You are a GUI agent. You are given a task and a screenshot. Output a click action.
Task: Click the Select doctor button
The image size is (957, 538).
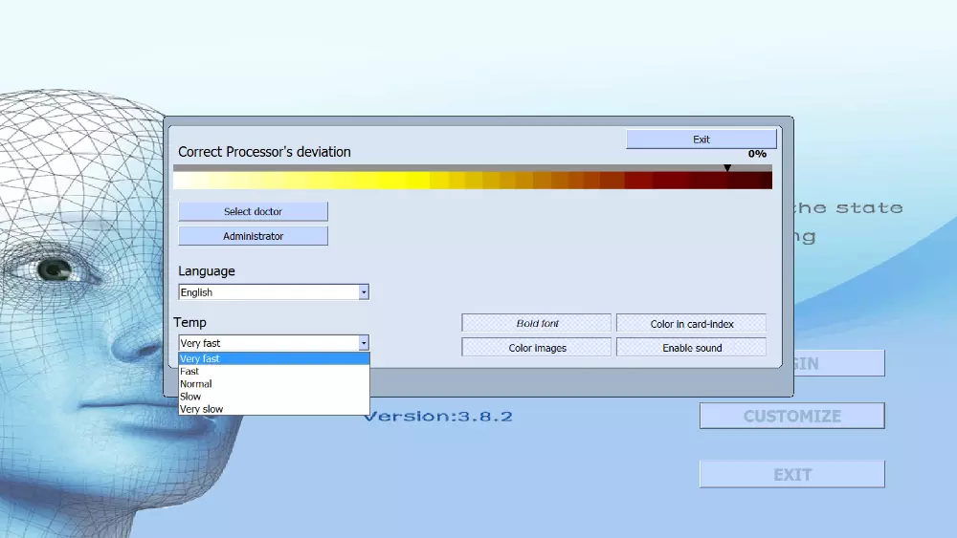[253, 211]
